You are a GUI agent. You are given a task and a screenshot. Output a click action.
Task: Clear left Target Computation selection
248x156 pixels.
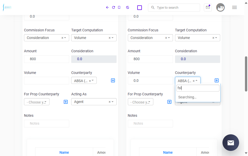click(110, 38)
